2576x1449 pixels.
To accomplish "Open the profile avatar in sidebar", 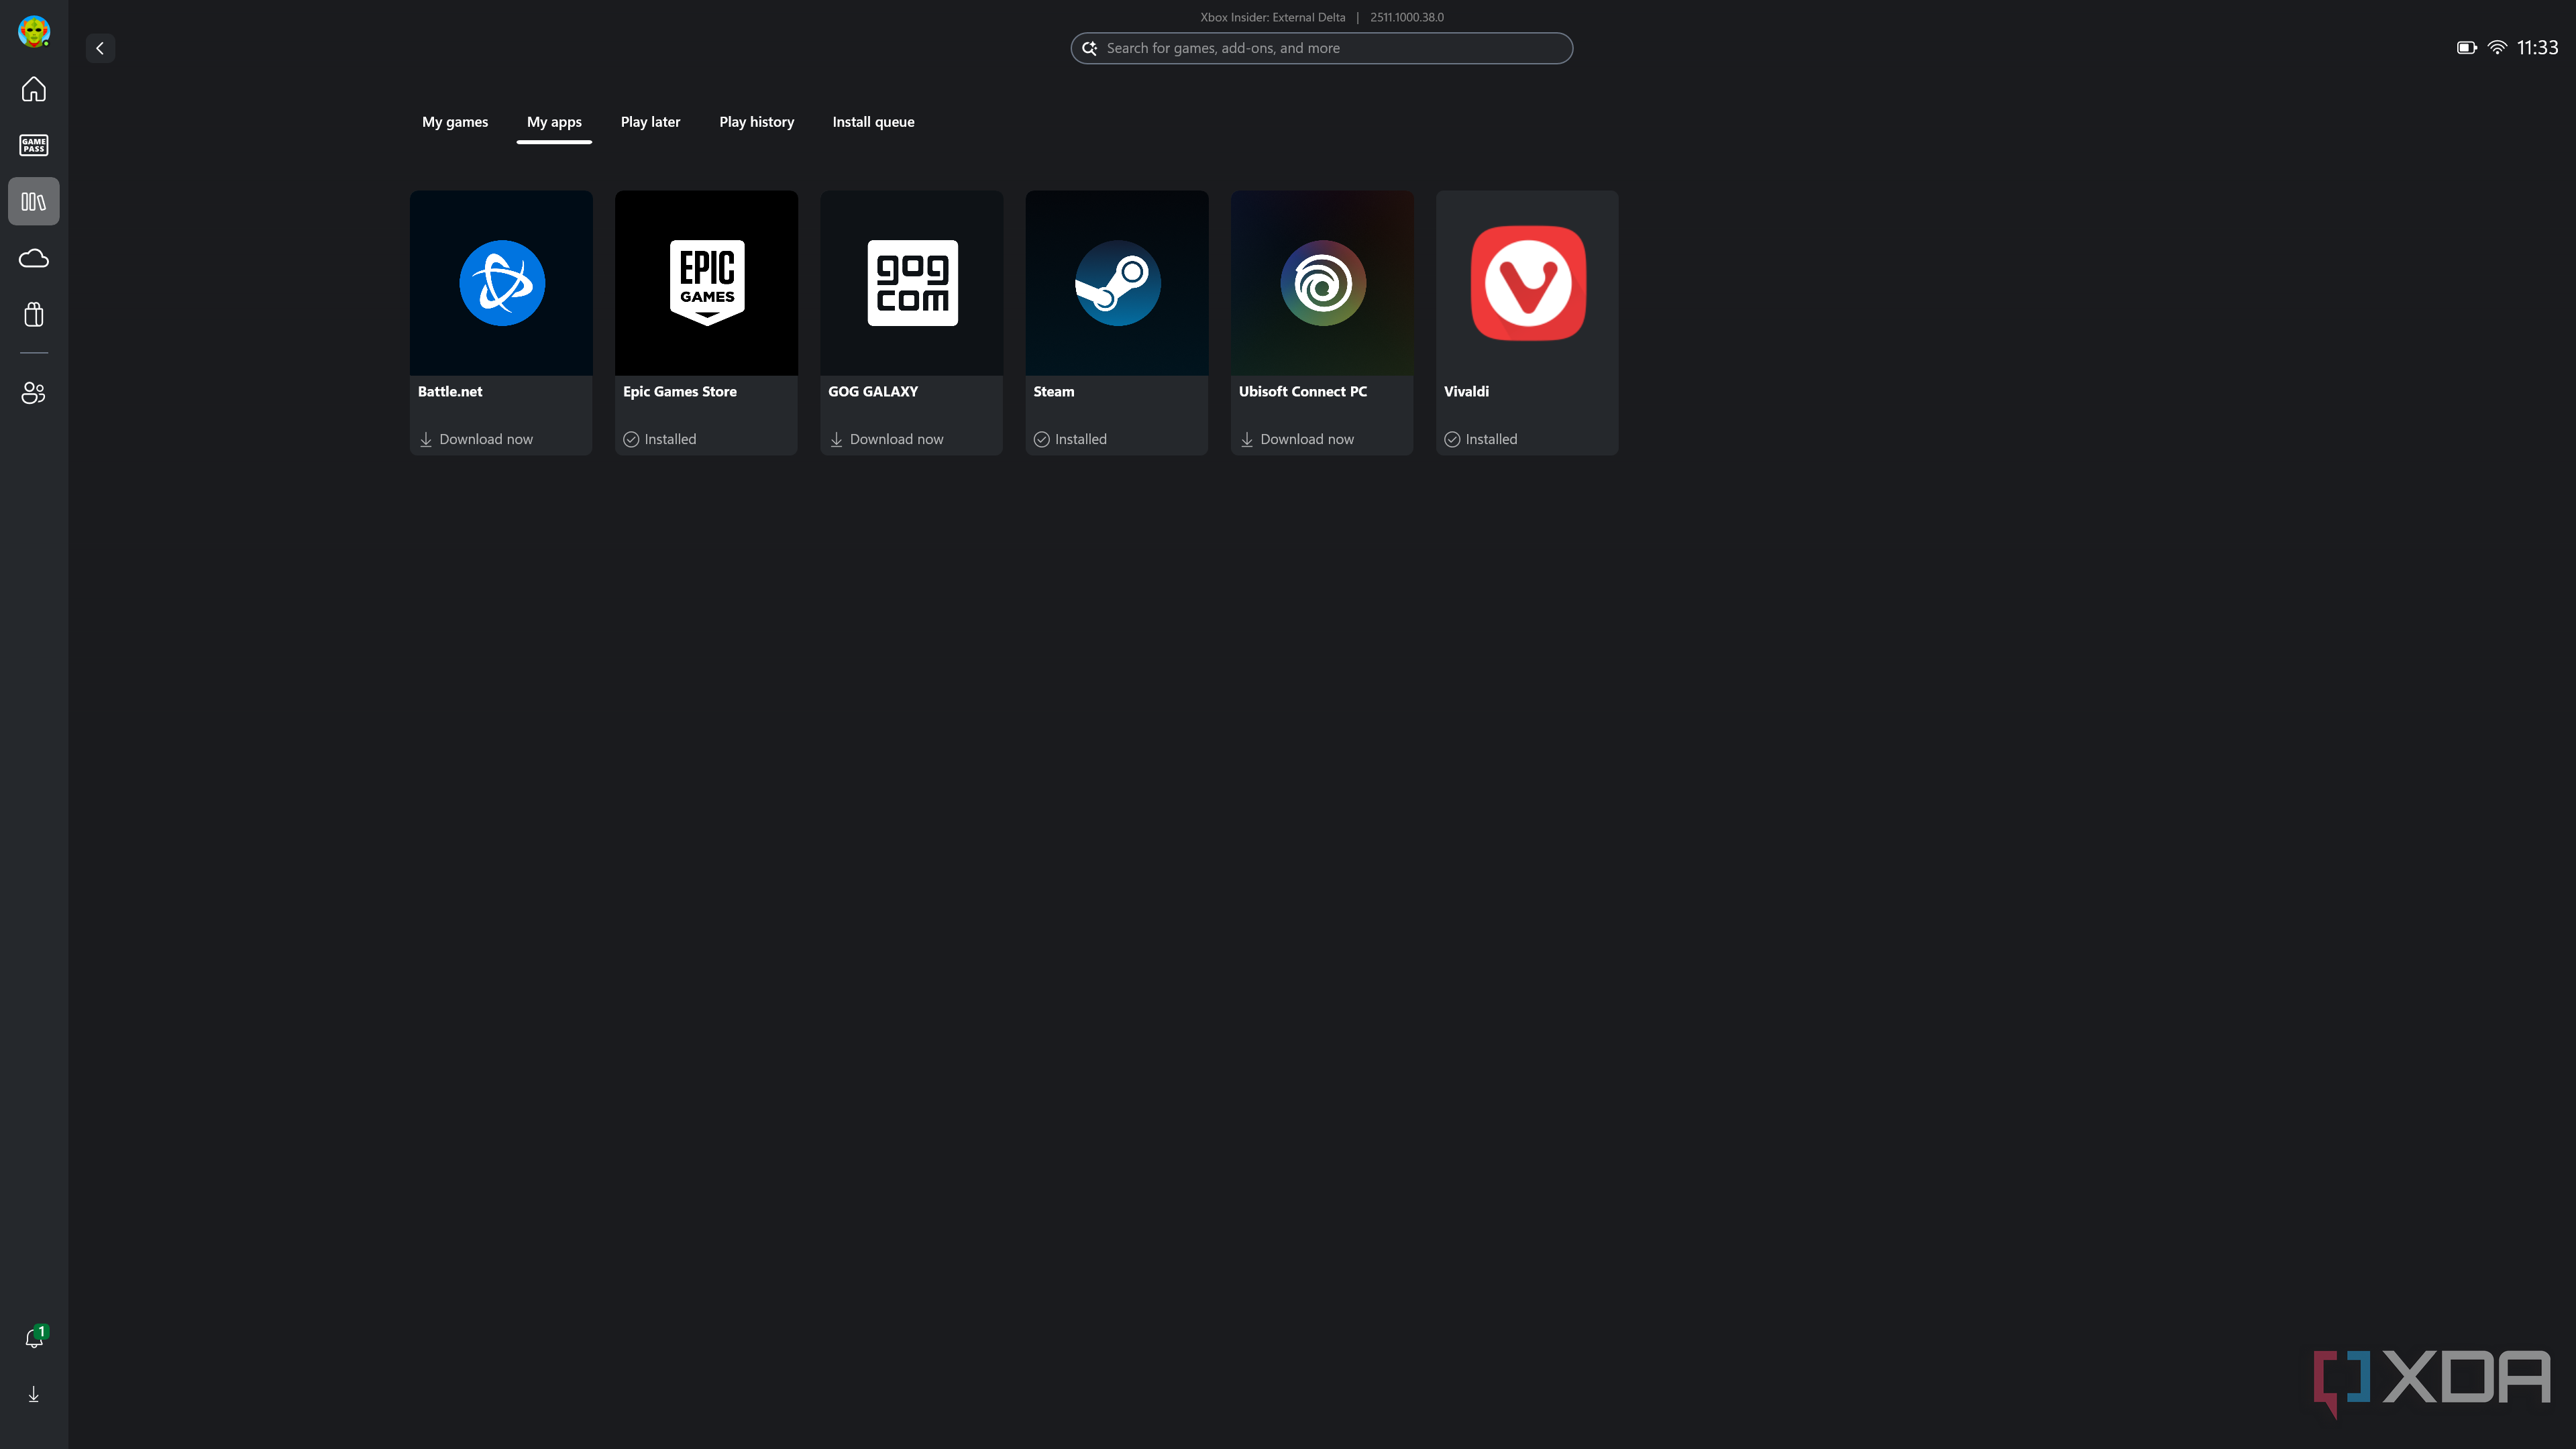I will point(34,32).
